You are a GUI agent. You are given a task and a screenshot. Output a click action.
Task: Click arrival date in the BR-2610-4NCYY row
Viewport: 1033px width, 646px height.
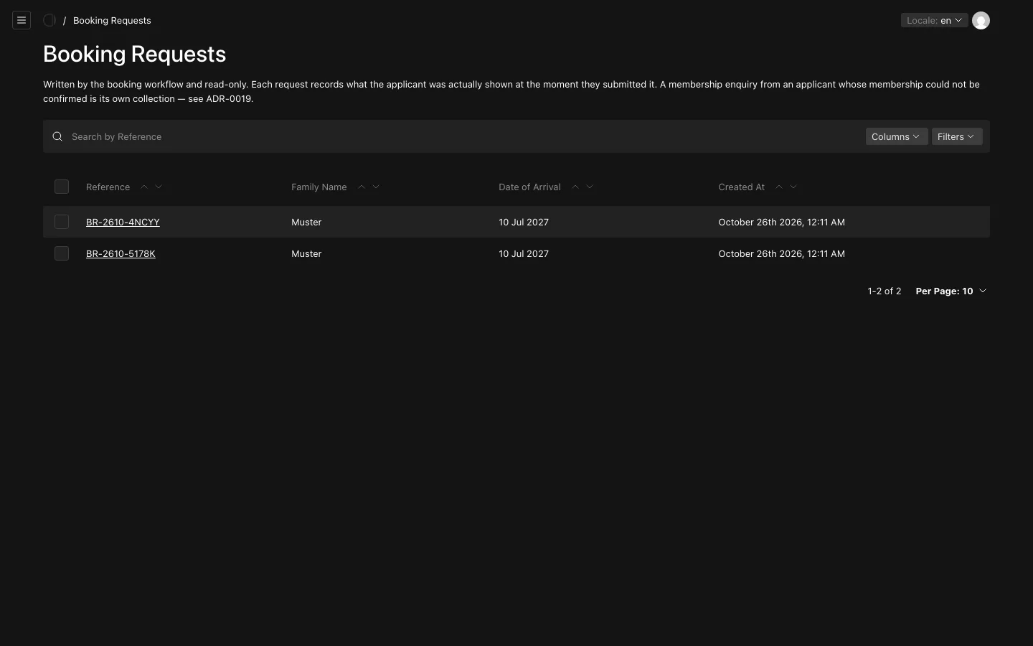[x=524, y=222]
